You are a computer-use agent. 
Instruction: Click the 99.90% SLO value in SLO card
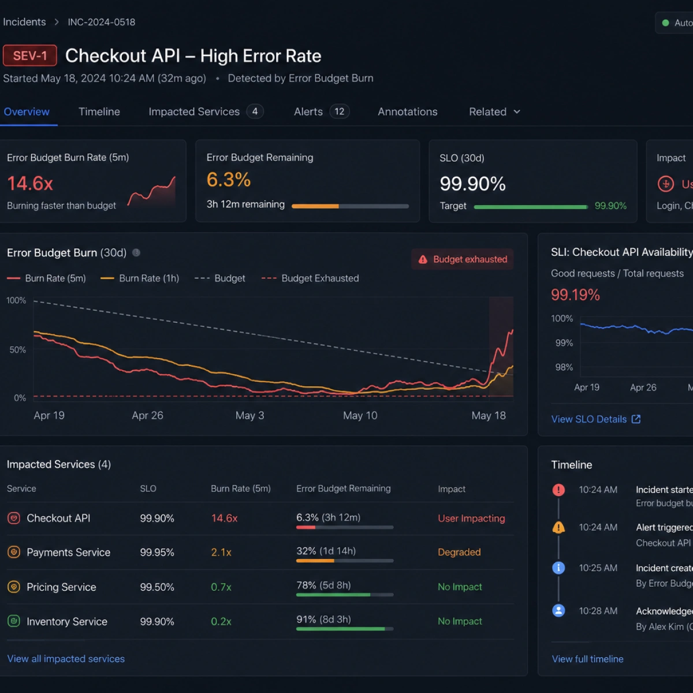[473, 184]
